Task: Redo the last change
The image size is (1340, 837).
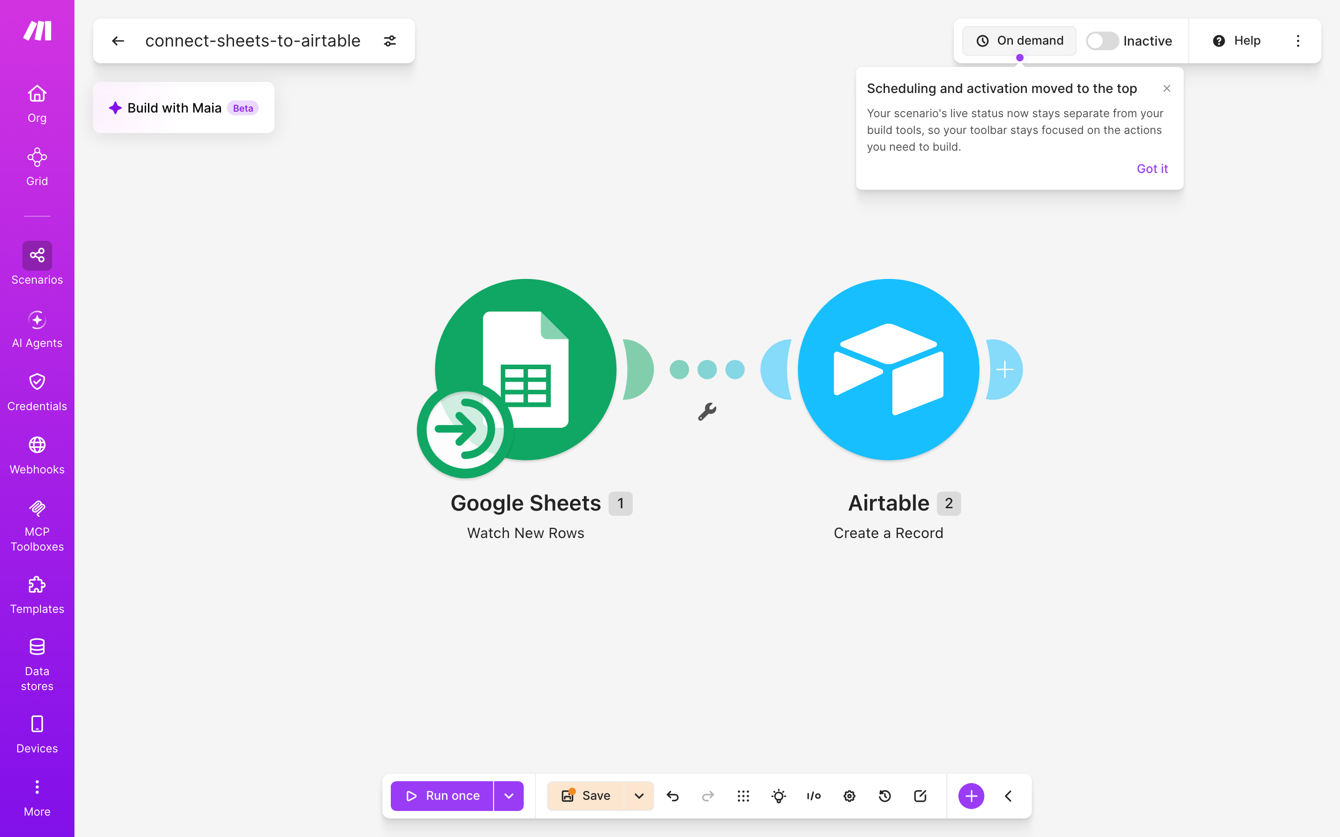Action: [708, 796]
